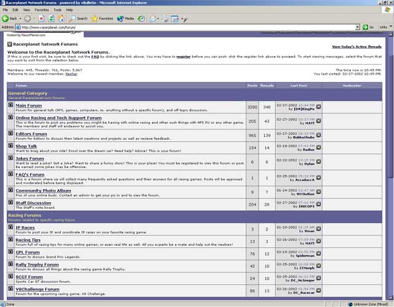Expand the Links toolbar chevron

point(391,27)
